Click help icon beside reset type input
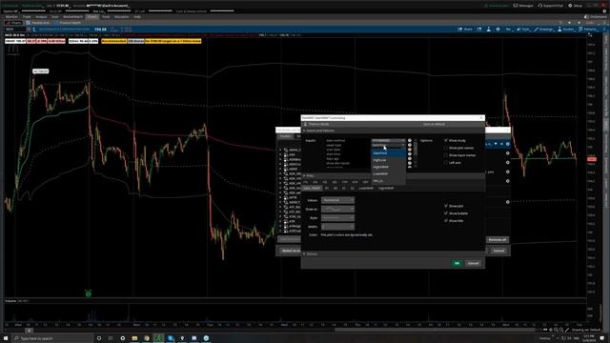The image size is (610, 343). click(x=409, y=145)
